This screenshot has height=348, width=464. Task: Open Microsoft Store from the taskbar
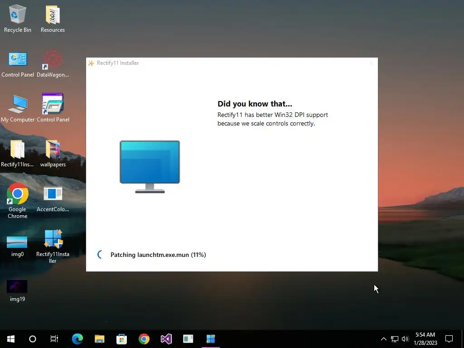(121, 339)
